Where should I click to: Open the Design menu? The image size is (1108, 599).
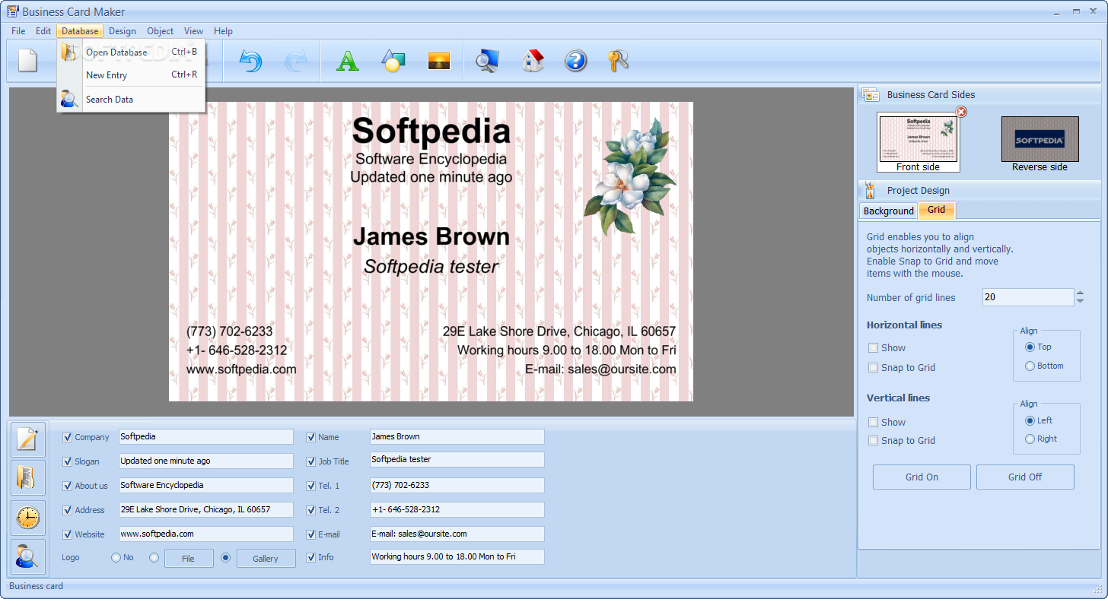click(x=123, y=31)
